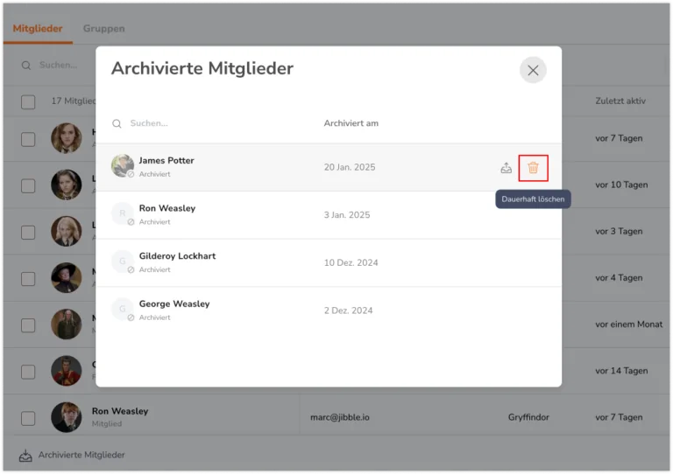Tick the checkbox in the vor 7 Tagen first row

28,139
